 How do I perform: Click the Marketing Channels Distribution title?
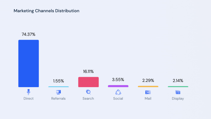click(46, 11)
